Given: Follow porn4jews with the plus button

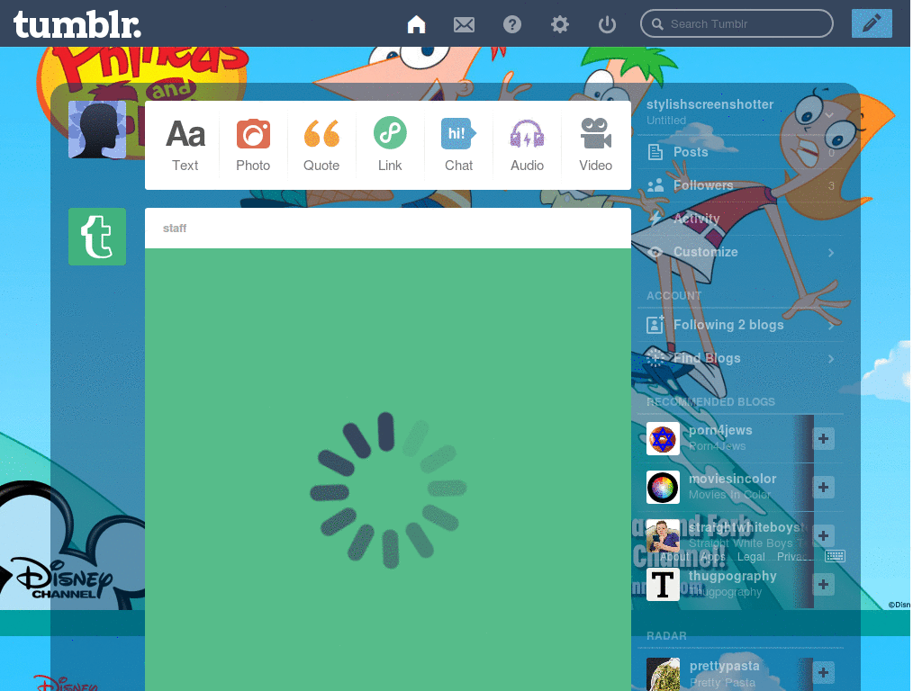Looking at the screenshot, I should 823,438.
